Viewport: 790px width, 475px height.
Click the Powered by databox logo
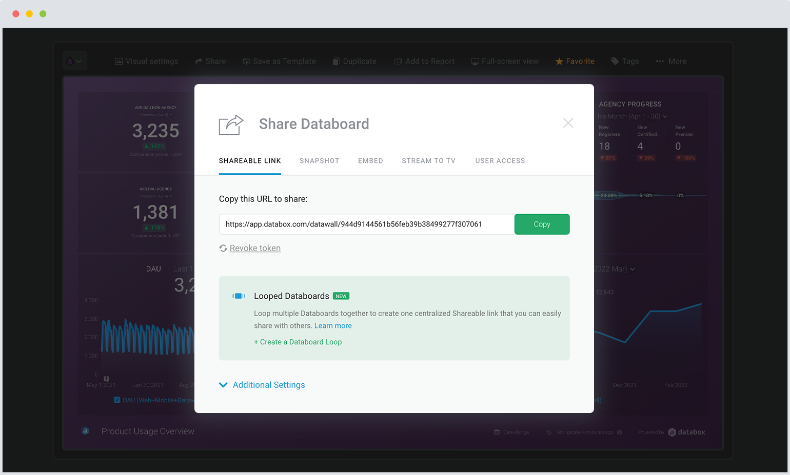pos(686,432)
